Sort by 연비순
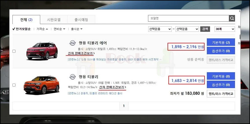250x124 pixels. [60, 29]
